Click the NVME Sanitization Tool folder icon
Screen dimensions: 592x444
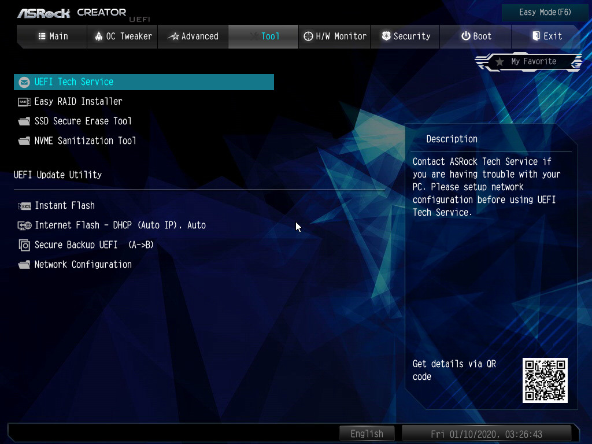point(24,141)
